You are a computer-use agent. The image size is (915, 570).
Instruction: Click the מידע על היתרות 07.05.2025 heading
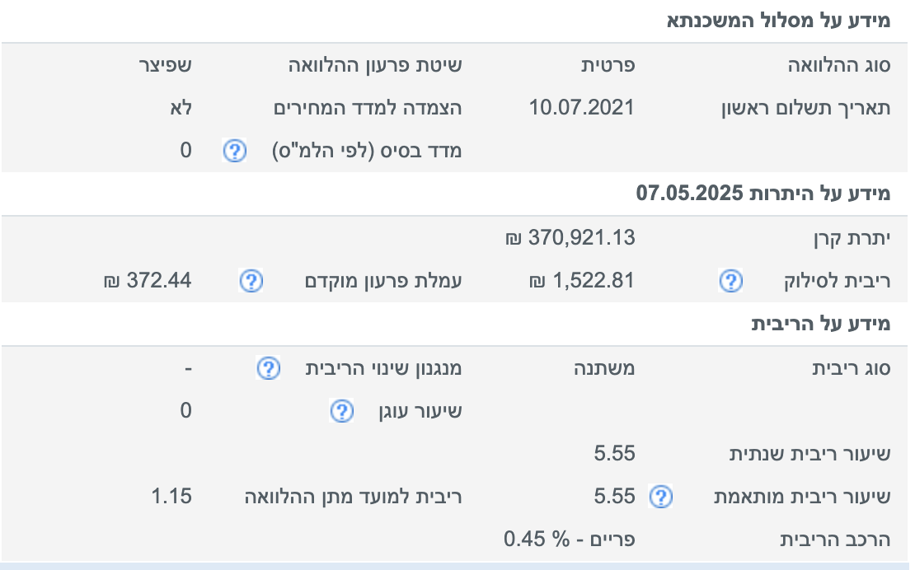[763, 194]
